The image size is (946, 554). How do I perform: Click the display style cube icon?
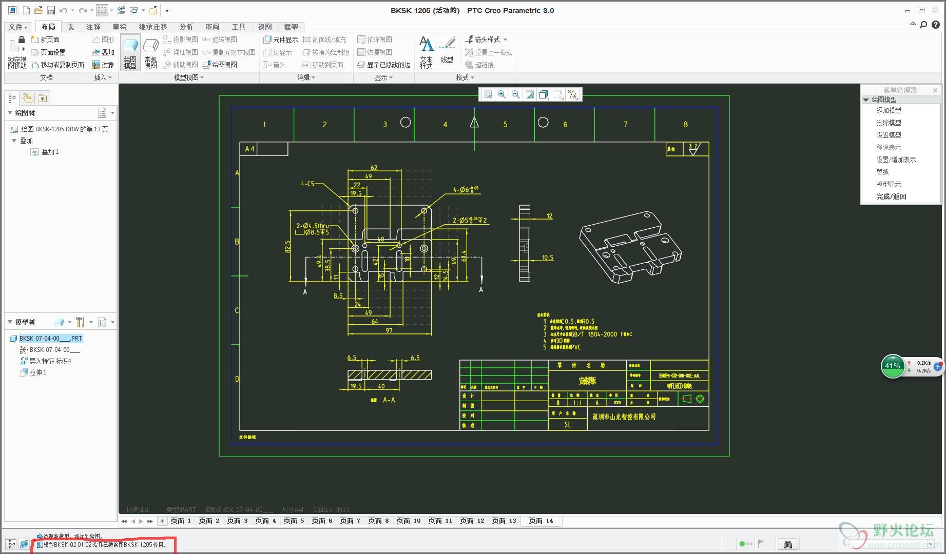coord(544,94)
